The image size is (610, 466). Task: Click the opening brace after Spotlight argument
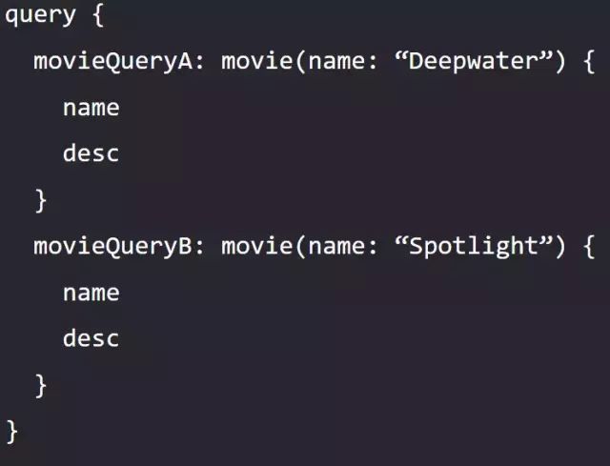(589, 247)
